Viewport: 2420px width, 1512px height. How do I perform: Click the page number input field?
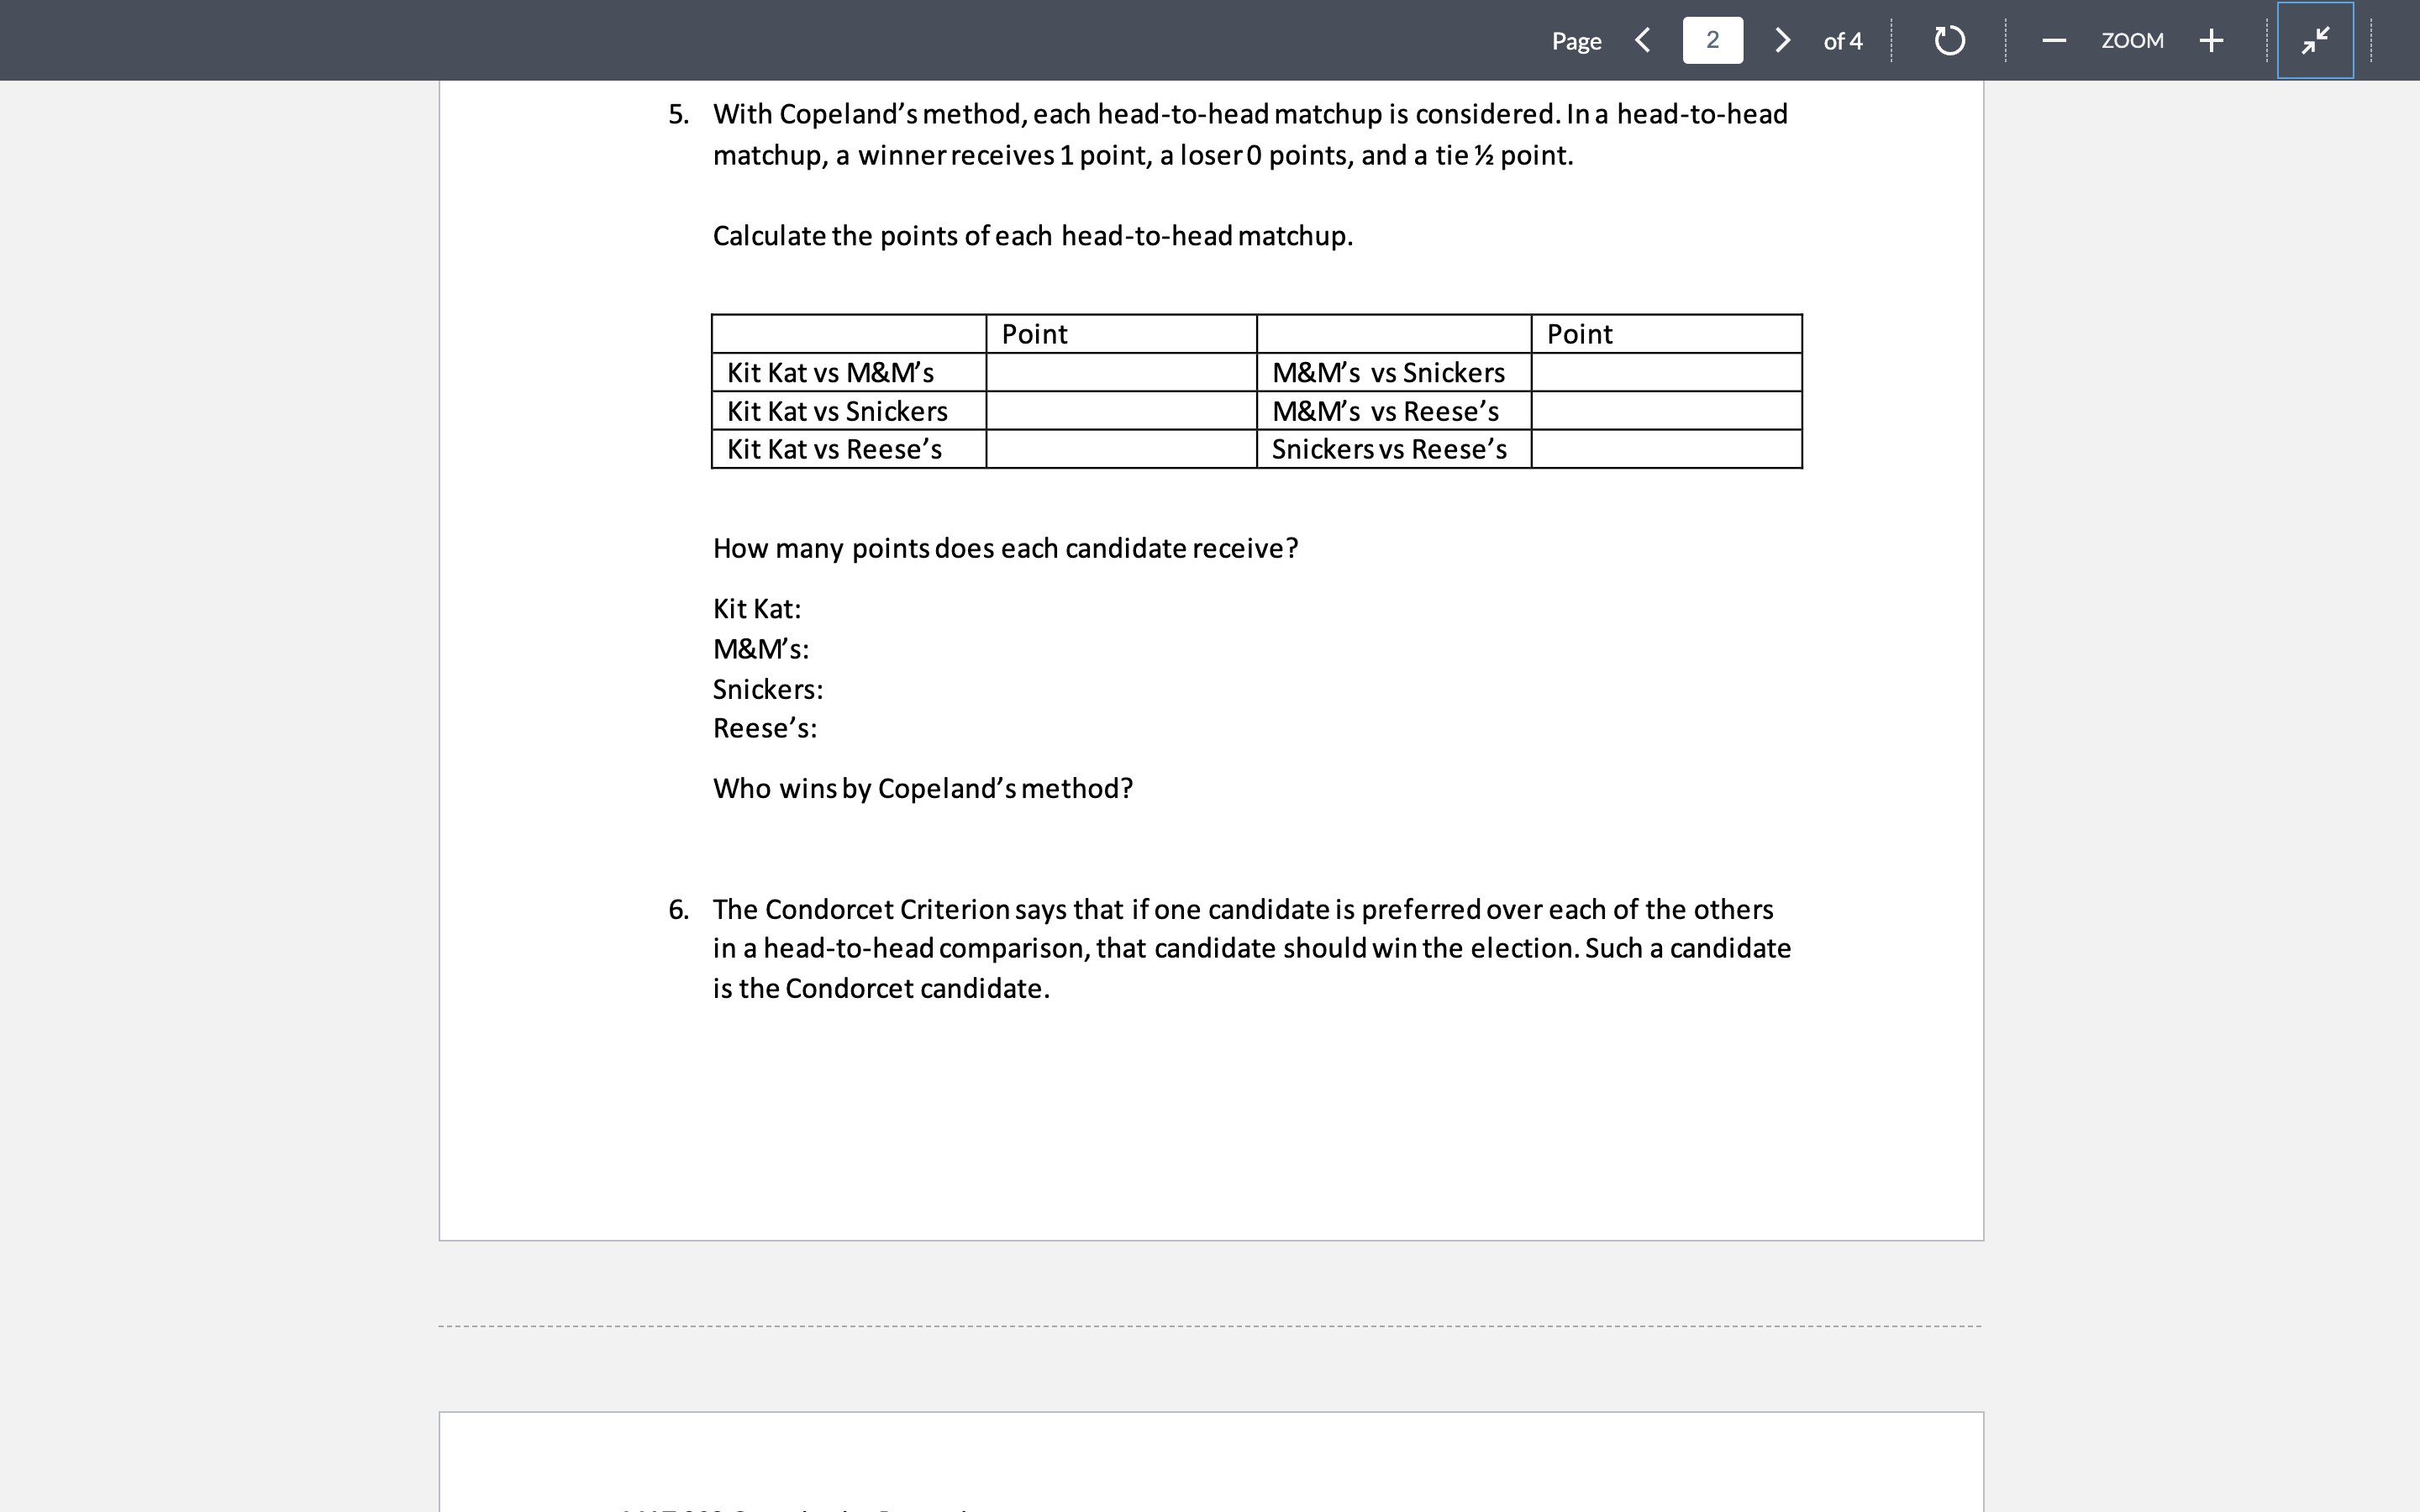click(x=1712, y=40)
